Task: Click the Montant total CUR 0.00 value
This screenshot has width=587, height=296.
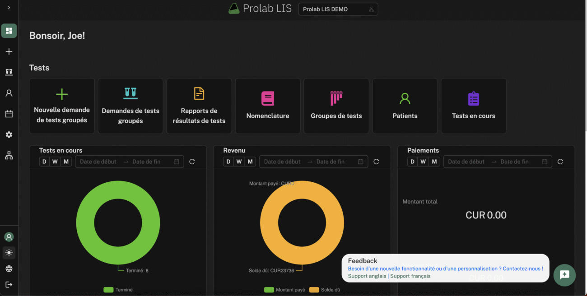Action: 486,215
